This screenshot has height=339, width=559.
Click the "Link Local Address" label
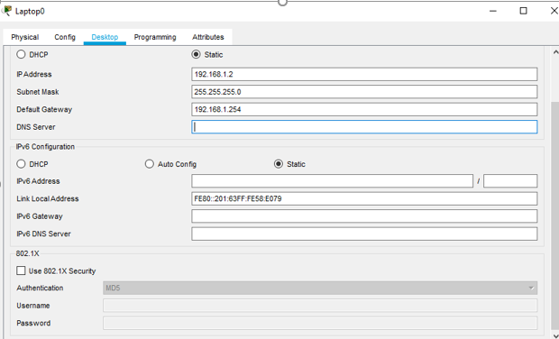pos(48,198)
